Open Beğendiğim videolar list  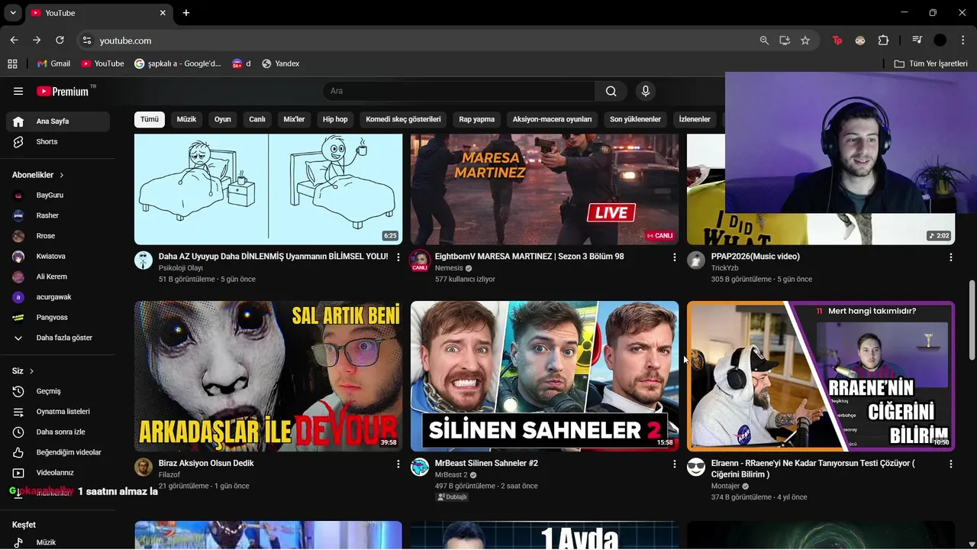point(58,452)
